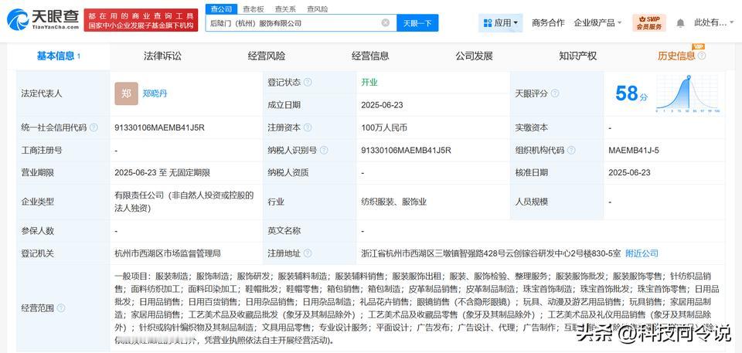The image size is (742, 353).
Task: Open the 经营风险 tab
Action: (267, 56)
